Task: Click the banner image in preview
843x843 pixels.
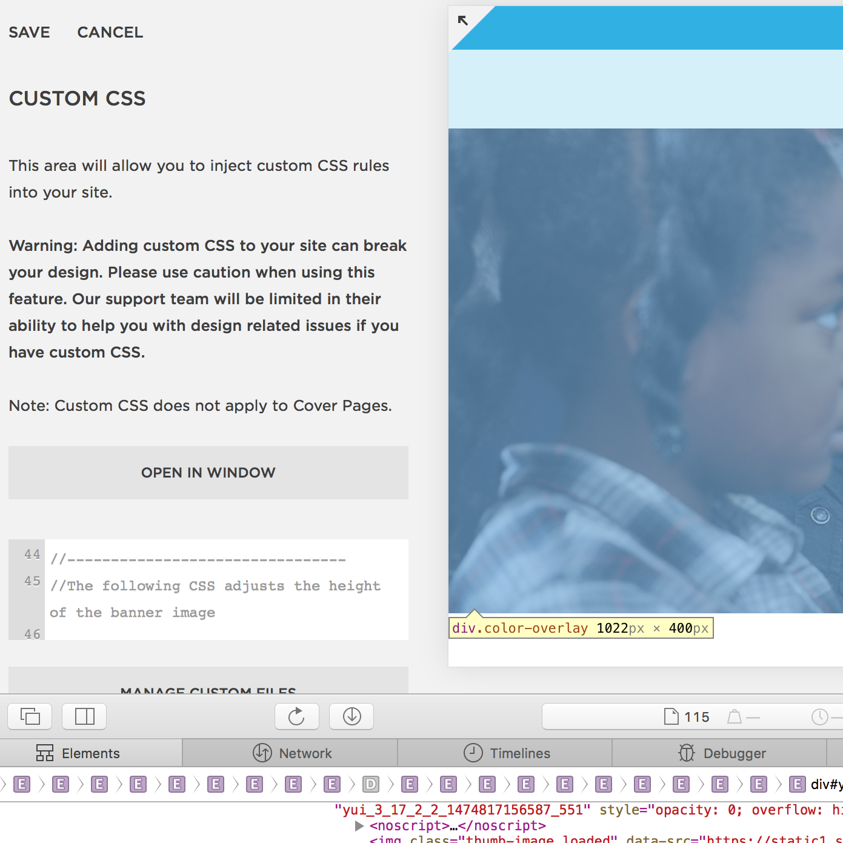Action: 645,370
